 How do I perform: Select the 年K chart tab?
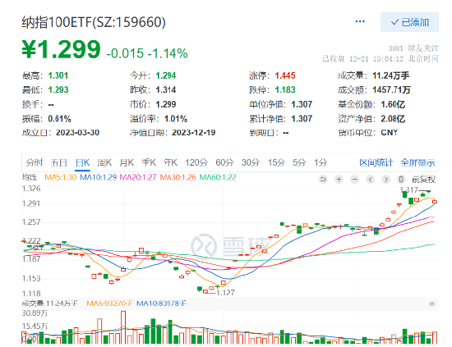pyautogui.click(x=171, y=162)
